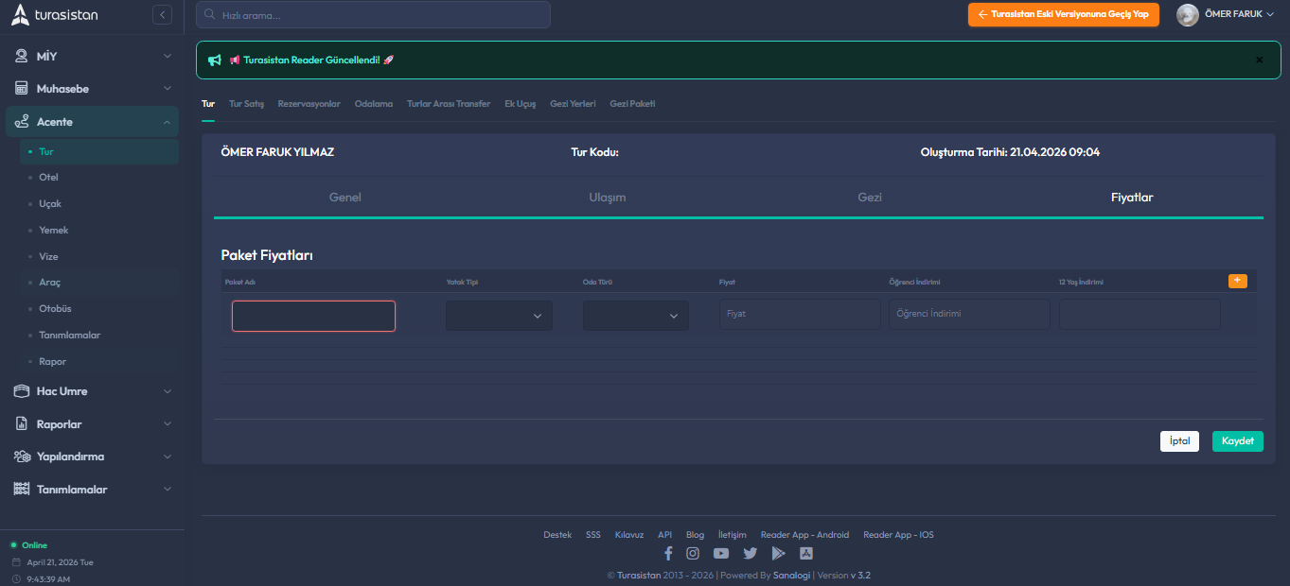Open the Twitter icon link

[750, 553]
